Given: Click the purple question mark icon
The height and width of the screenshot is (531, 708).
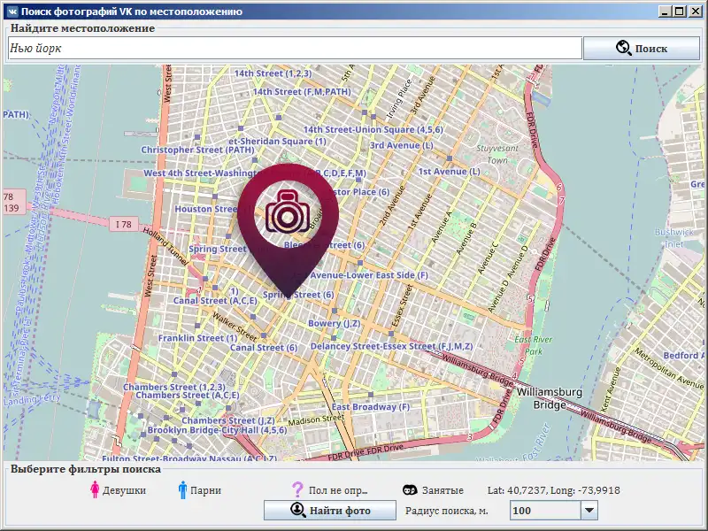Looking at the screenshot, I should pos(297,489).
